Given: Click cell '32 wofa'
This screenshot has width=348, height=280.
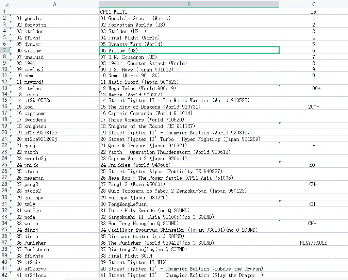Looking at the screenshot, I should (x=54, y=217).
